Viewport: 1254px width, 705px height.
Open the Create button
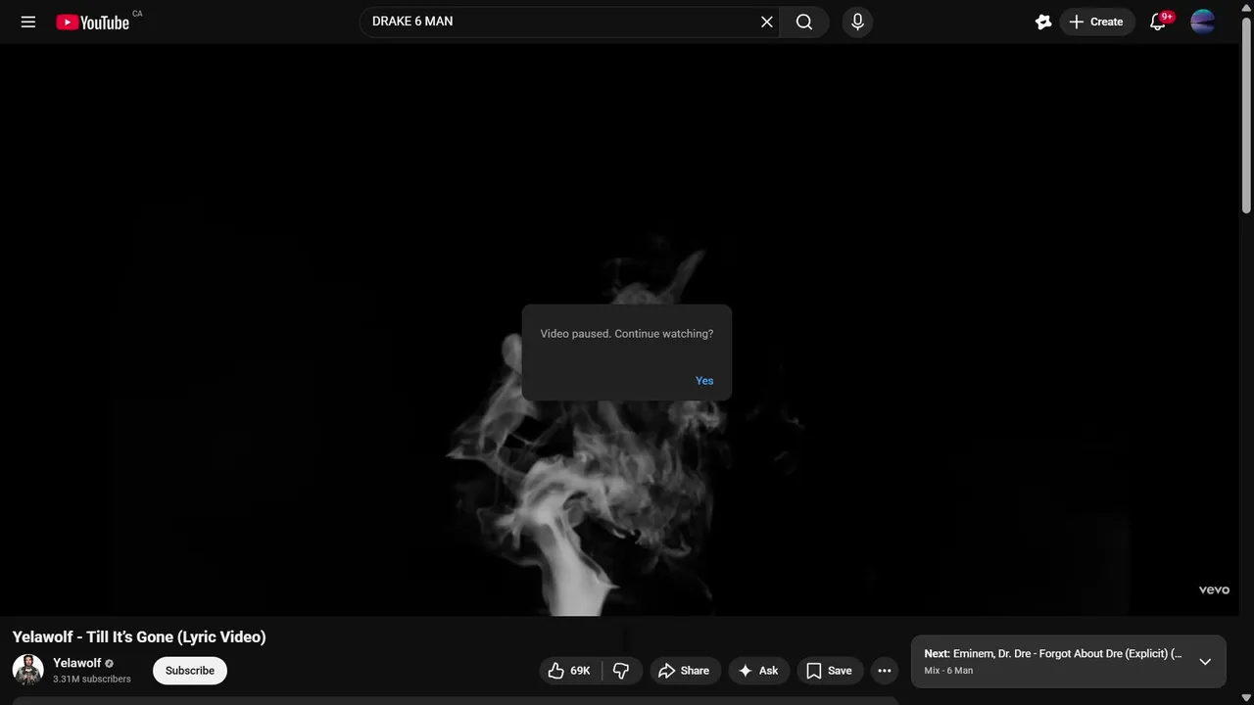pyautogui.click(x=1097, y=22)
